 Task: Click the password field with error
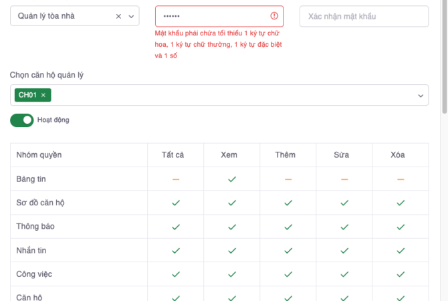pyautogui.click(x=211, y=16)
